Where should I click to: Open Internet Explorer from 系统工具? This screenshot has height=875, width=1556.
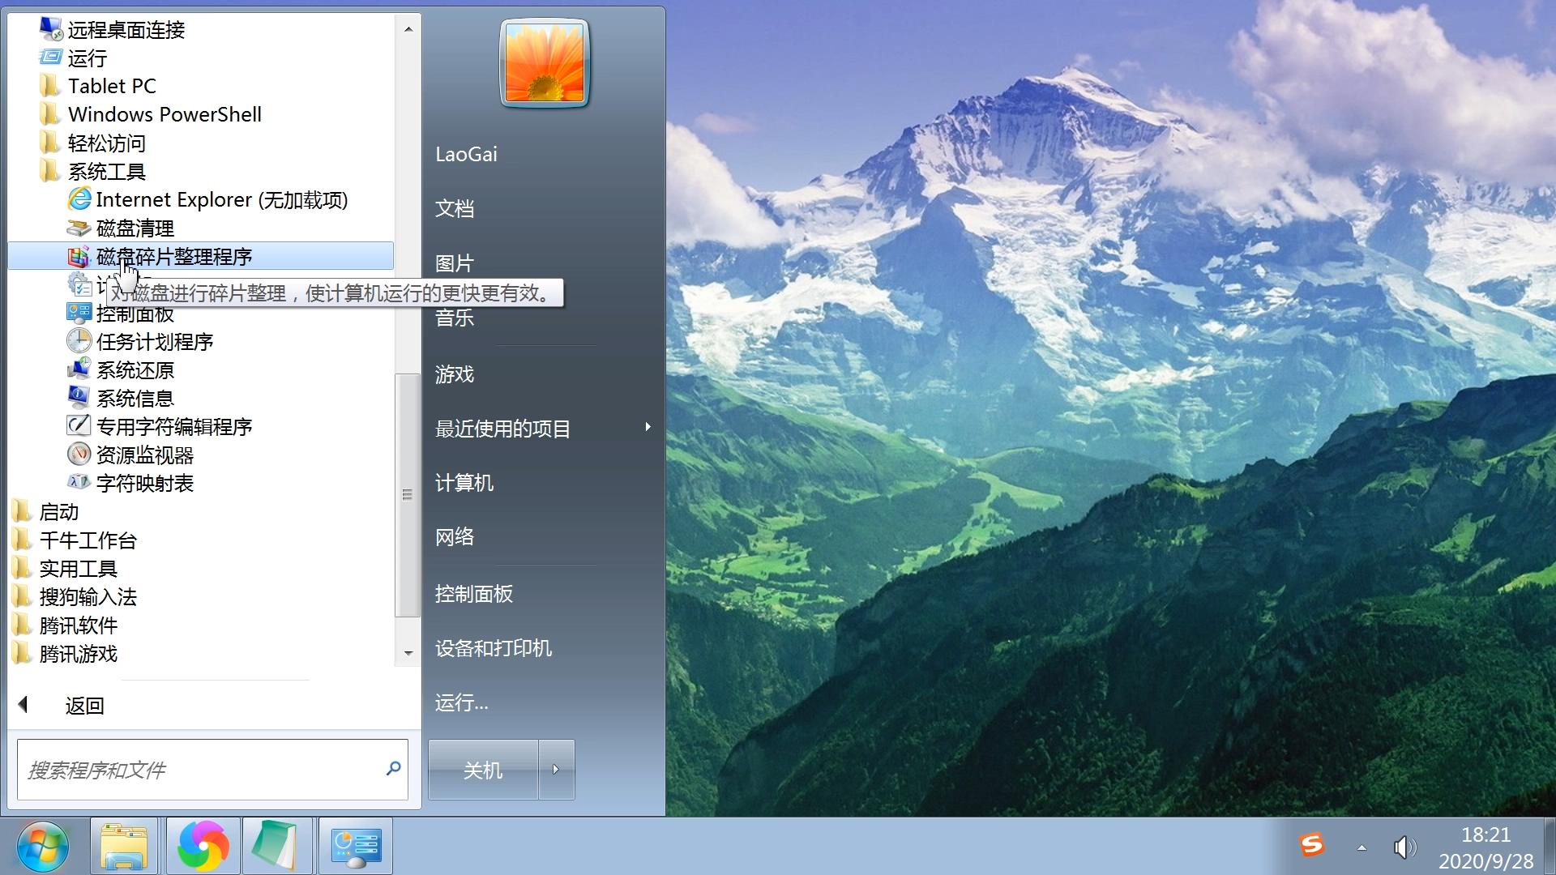pyautogui.click(x=220, y=199)
